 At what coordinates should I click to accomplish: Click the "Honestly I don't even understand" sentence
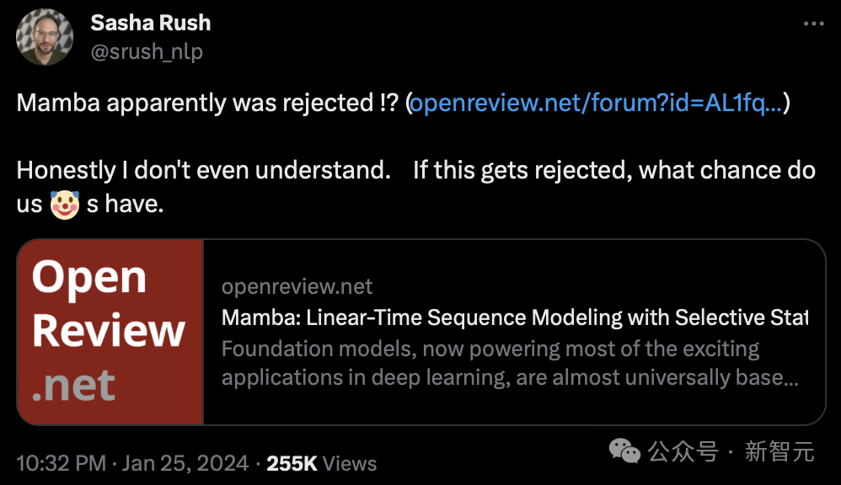point(202,170)
